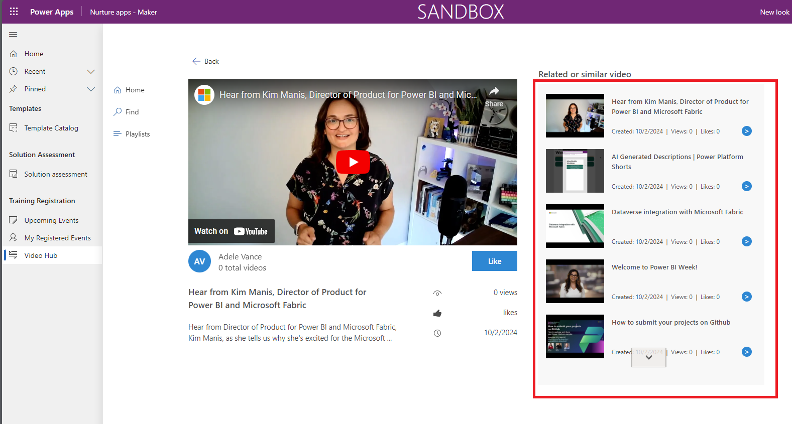Click the Adele Vance author name
This screenshot has height=424, width=792.
tap(240, 256)
